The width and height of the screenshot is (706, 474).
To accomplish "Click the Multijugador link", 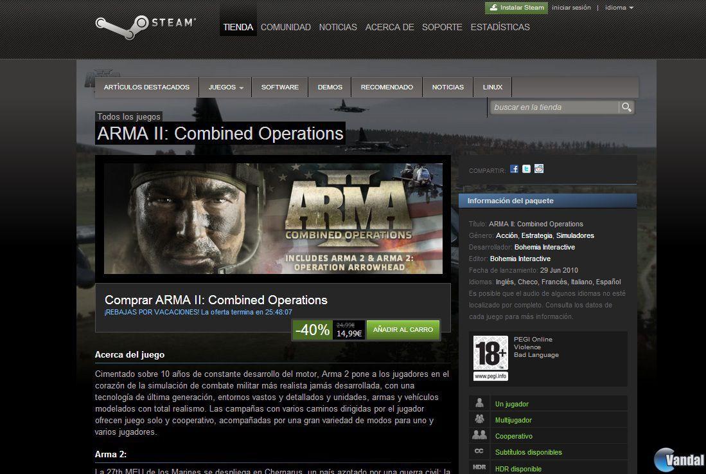I will 513,420.
